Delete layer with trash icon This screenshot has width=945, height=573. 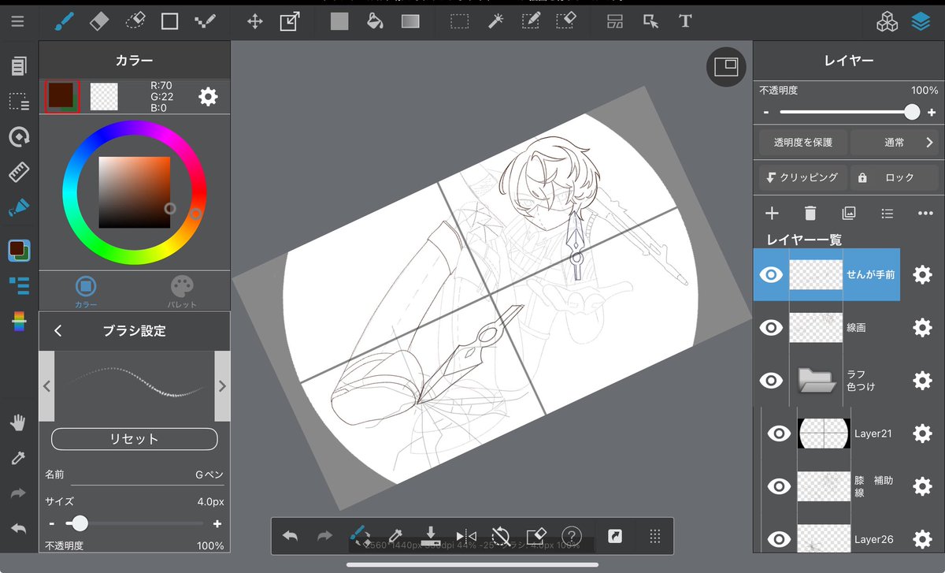coord(810,214)
